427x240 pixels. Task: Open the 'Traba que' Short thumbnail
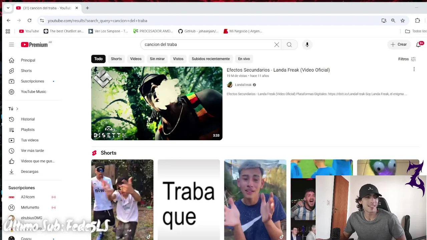tap(189, 200)
